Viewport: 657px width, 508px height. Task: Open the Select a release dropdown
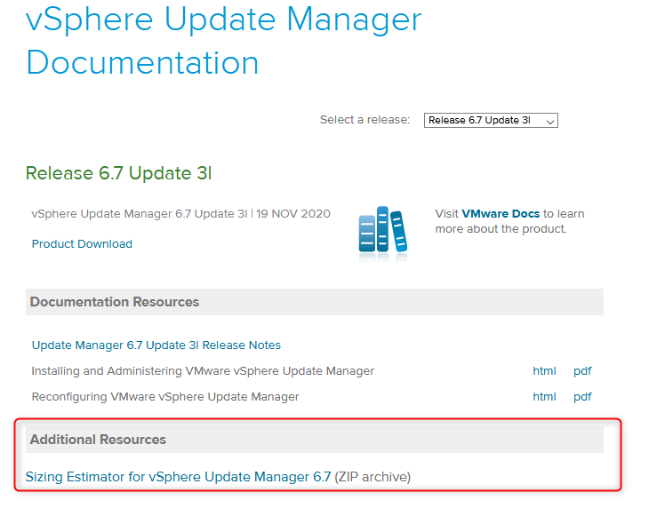tap(491, 121)
